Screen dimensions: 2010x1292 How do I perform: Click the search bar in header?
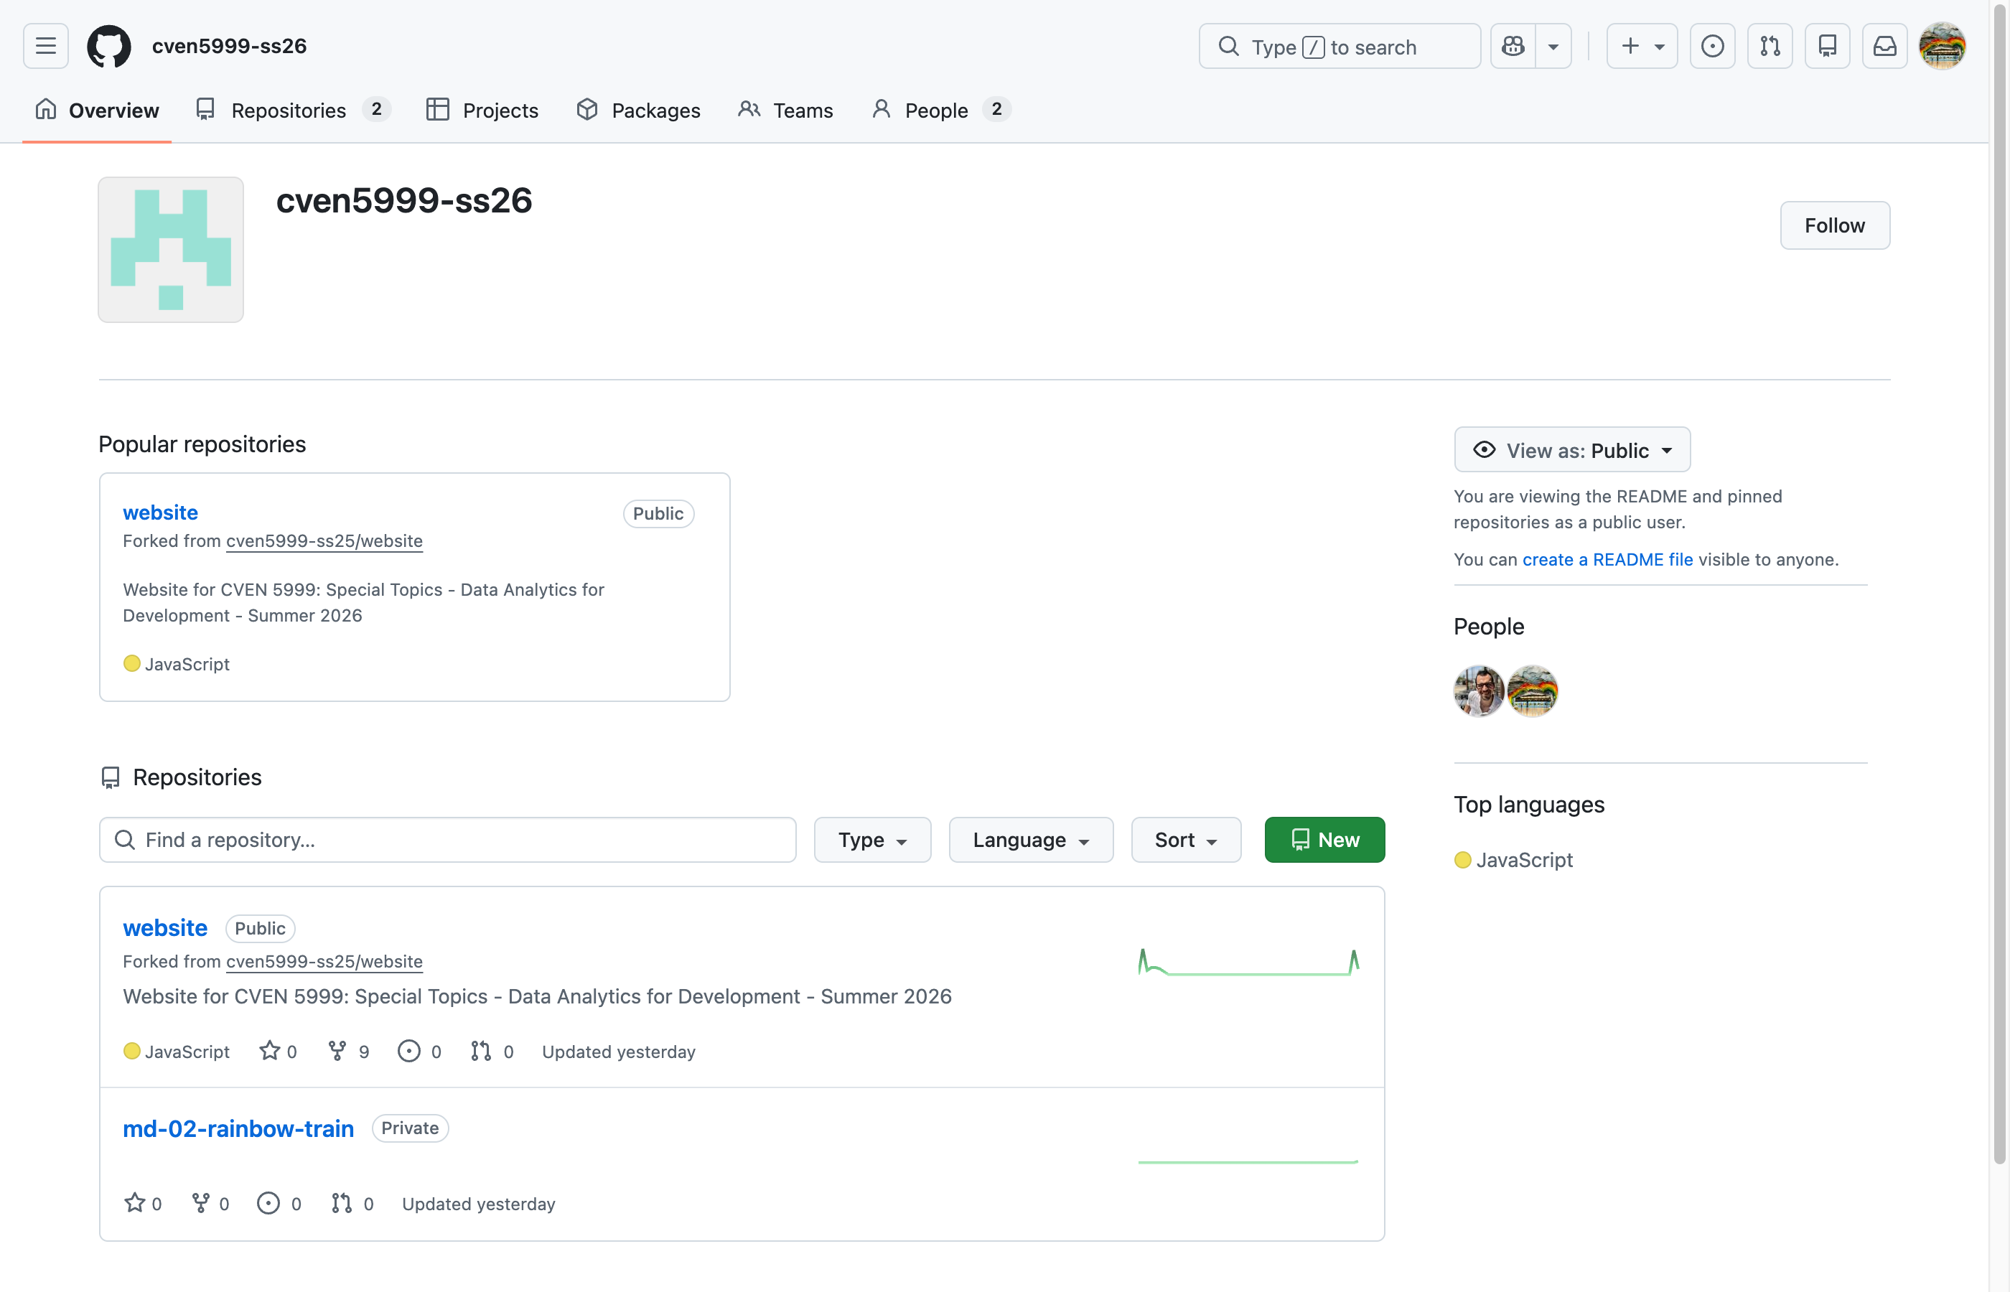(1340, 46)
